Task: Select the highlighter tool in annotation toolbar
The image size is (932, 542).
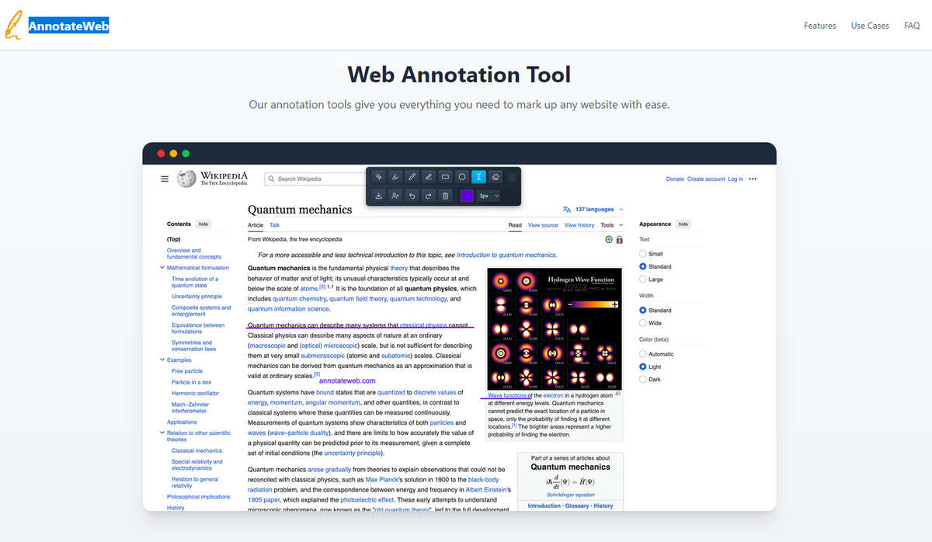Action: pyautogui.click(x=395, y=176)
